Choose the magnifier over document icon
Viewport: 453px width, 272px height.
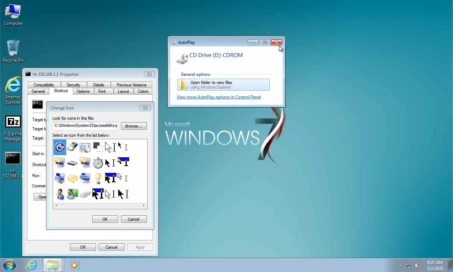tap(85, 147)
